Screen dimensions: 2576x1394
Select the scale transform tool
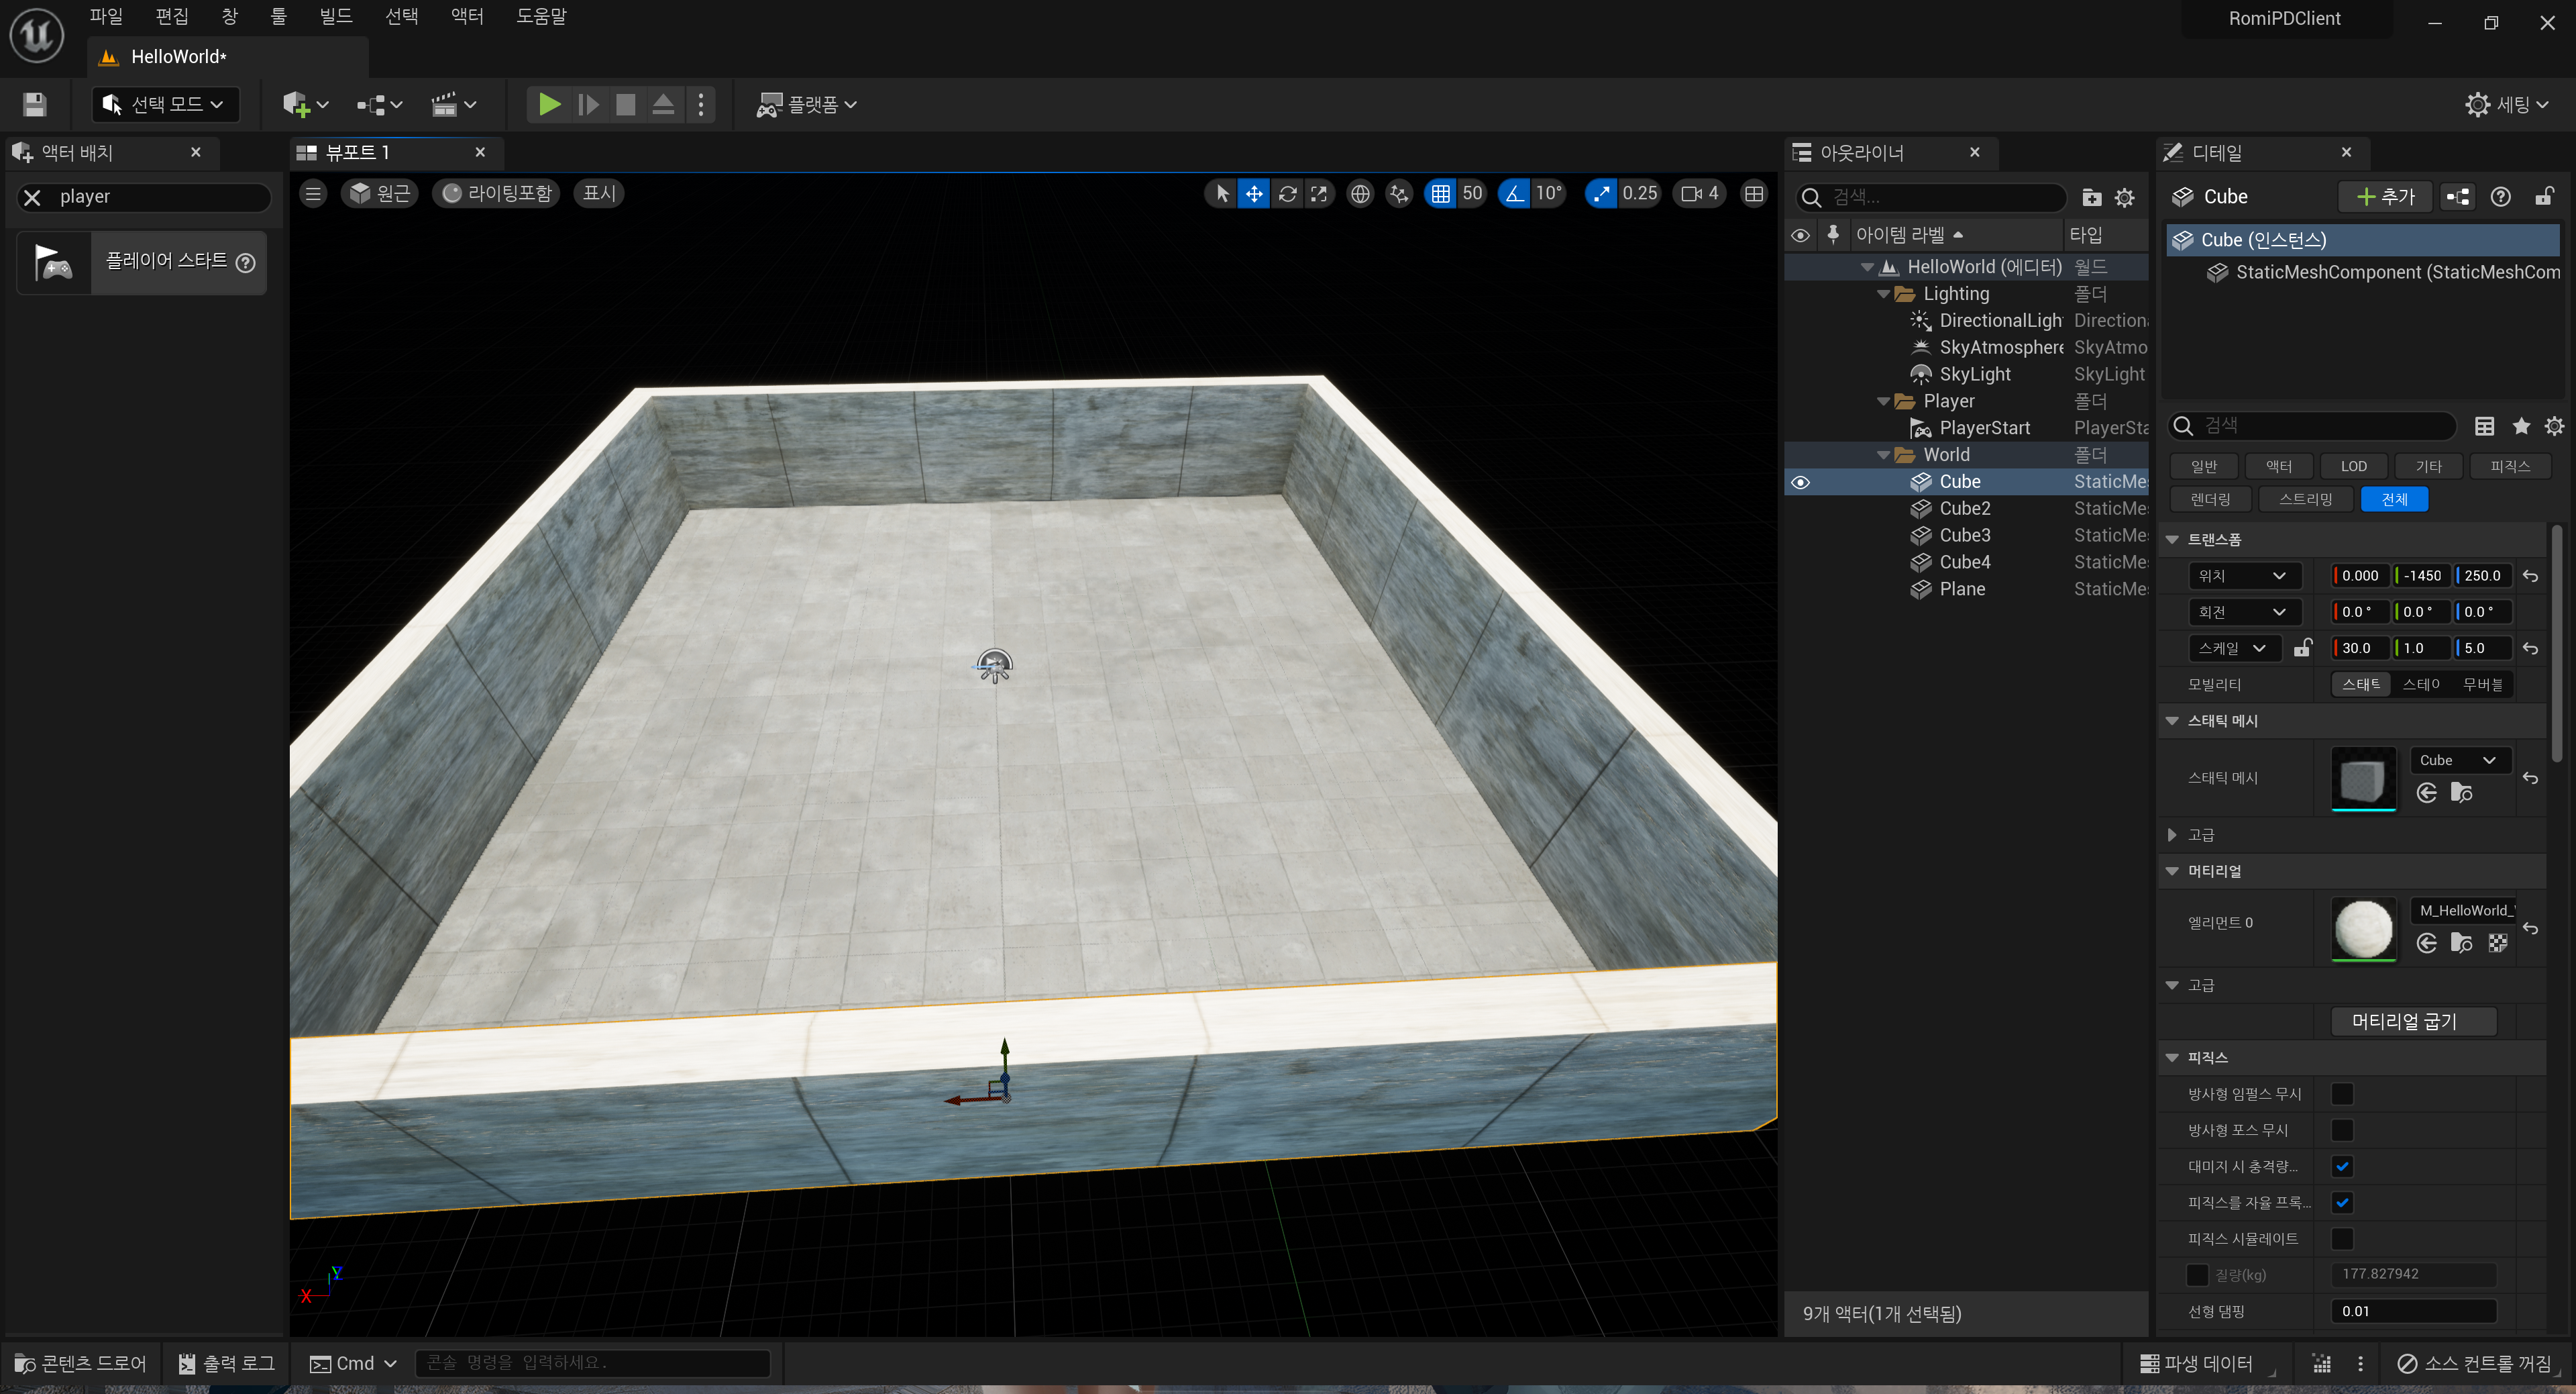click(1319, 193)
